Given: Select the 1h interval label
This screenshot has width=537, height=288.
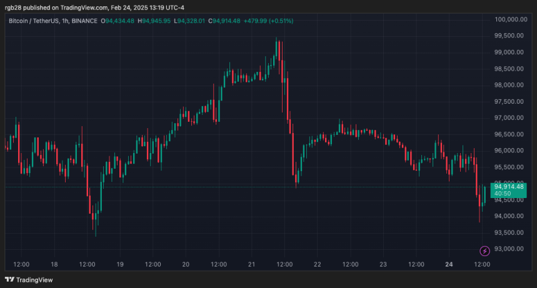Looking at the screenshot, I should (x=65, y=21).
